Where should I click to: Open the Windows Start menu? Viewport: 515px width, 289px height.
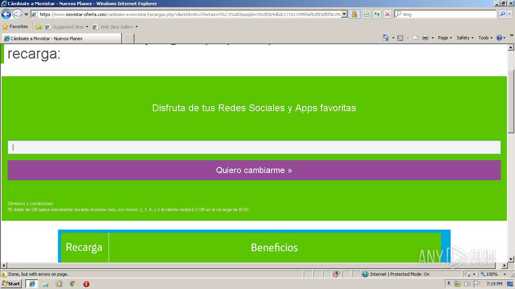[11, 284]
